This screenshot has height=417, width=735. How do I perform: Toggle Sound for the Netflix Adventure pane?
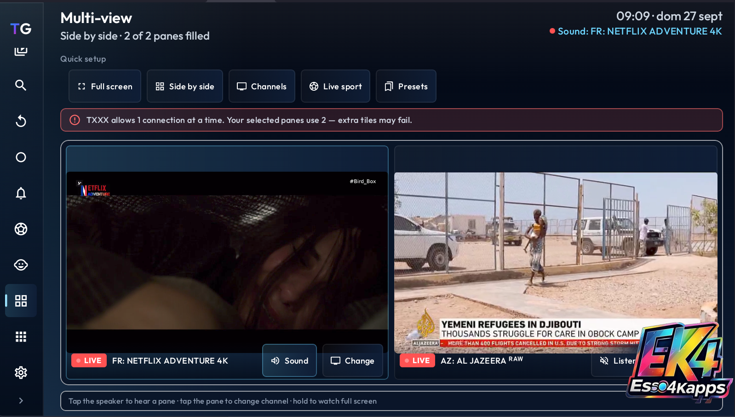(289, 360)
